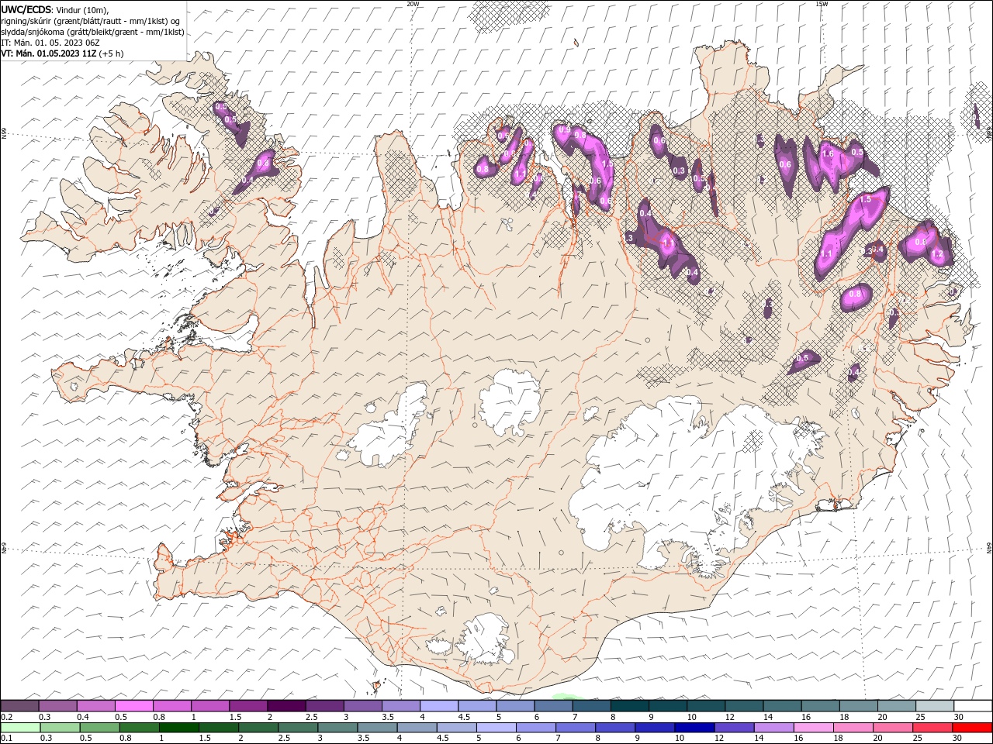Pick the bottom-row violet swatch labeled 14
993x744 pixels.
pos(773,728)
